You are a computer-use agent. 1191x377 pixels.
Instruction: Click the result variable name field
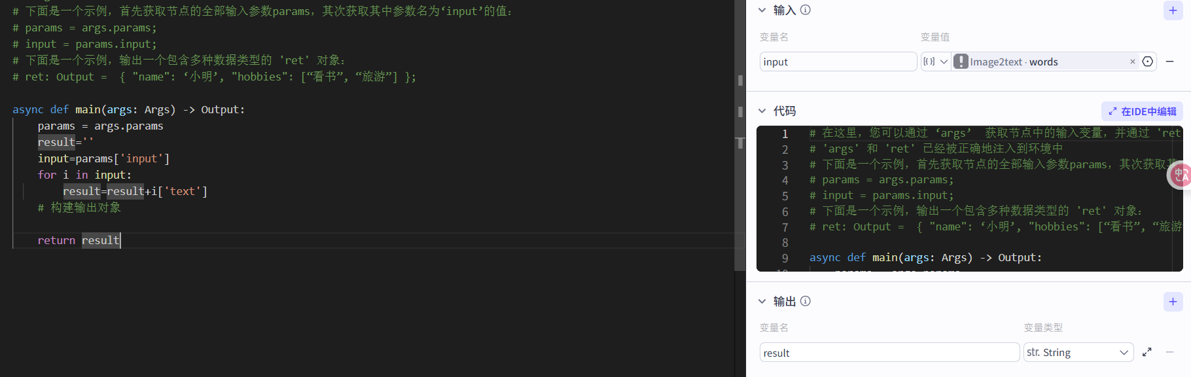tap(889, 352)
